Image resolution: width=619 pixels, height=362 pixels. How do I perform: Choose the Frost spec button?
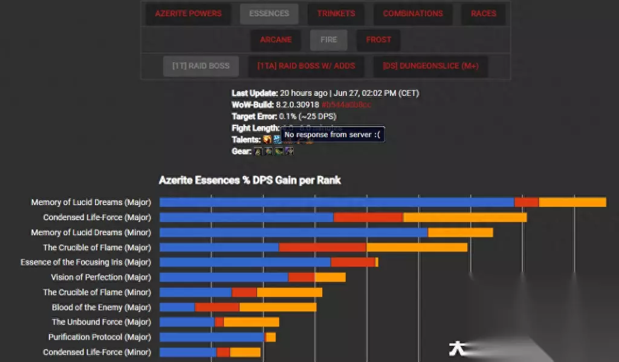pos(378,40)
